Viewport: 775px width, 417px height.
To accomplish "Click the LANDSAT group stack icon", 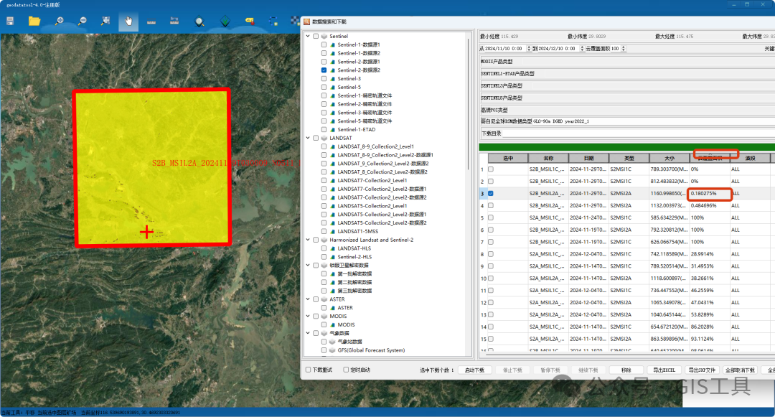I will click(x=324, y=139).
